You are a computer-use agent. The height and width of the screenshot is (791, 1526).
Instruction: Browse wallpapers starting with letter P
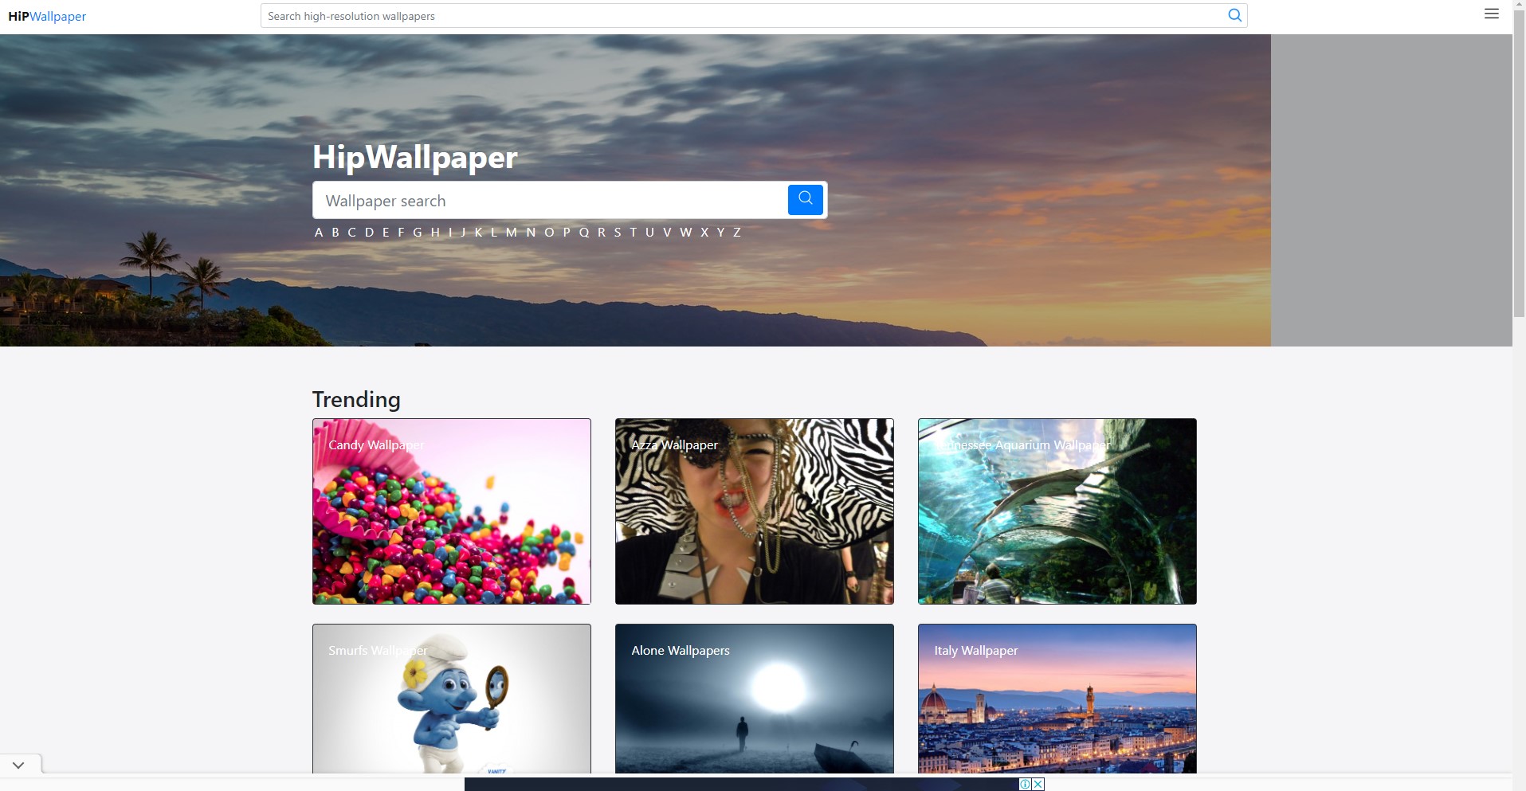pos(567,233)
